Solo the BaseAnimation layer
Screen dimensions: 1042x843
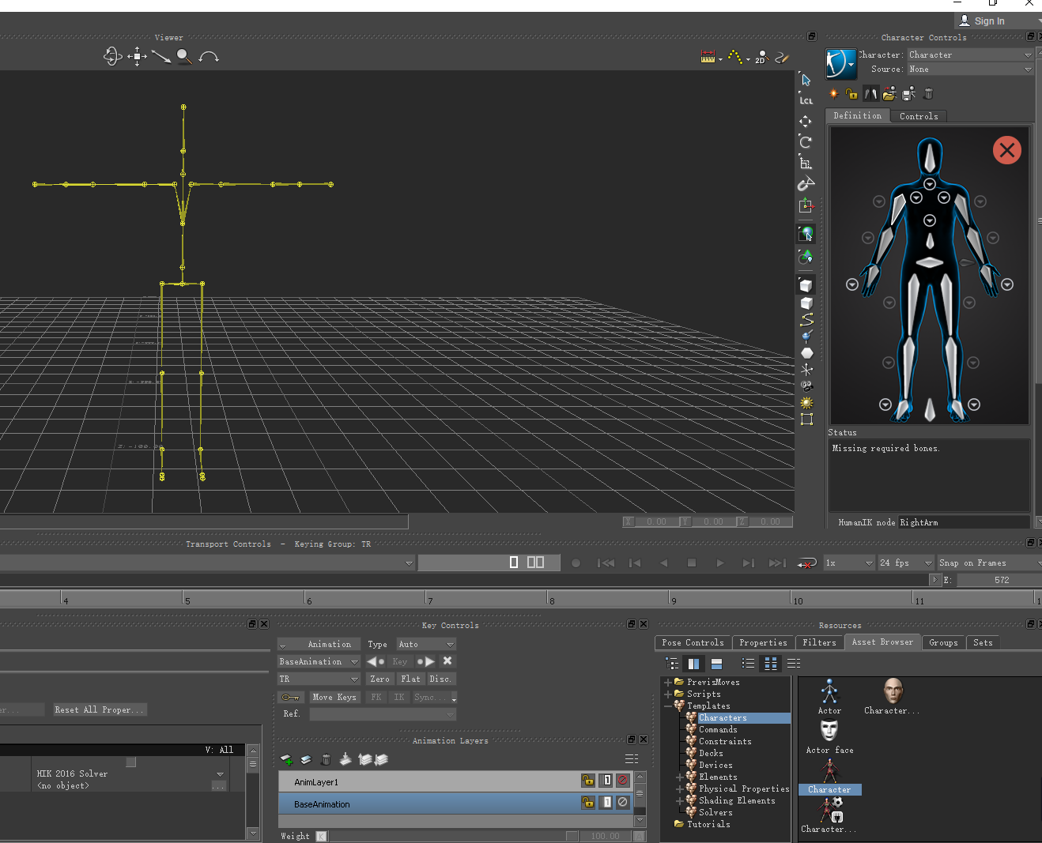point(606,802)
